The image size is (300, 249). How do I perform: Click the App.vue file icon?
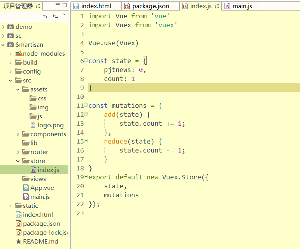tap(26, 188)
